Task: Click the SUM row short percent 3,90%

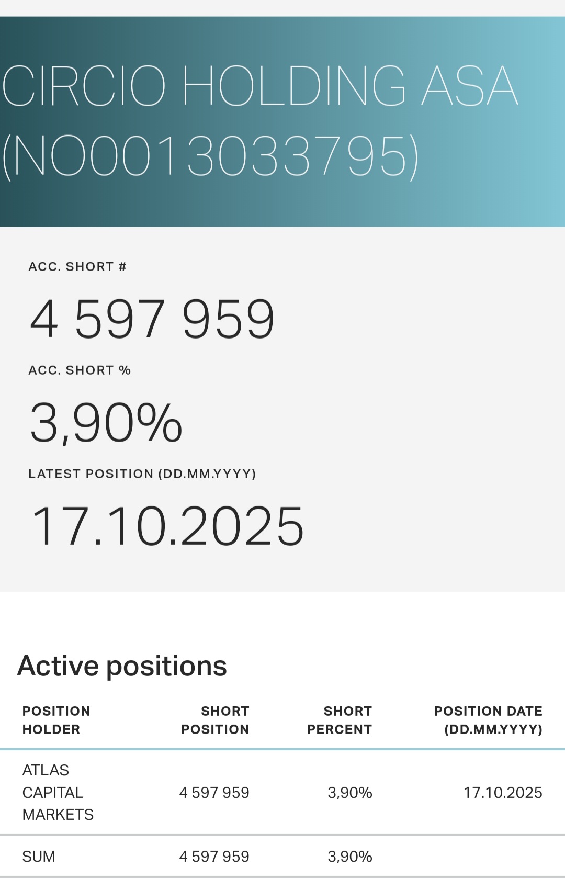Action: point(350,857)
